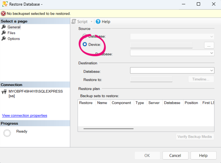221x163 pixels.
Task: Click the red error icon in banner
Action: coord(3,14)
